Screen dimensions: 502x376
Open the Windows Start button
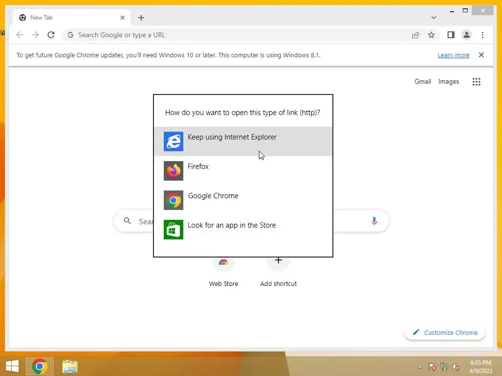pos(12,366)
